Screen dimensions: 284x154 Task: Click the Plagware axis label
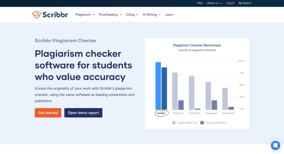click(178, 113)
